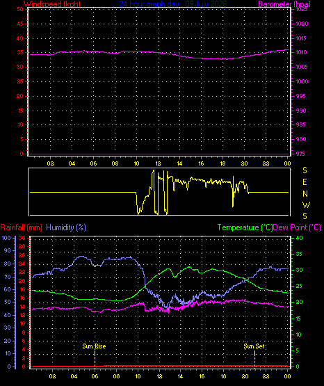Click 980 on the barometer axis
Viewport: 324px width, 386px height.
(301, 139)
